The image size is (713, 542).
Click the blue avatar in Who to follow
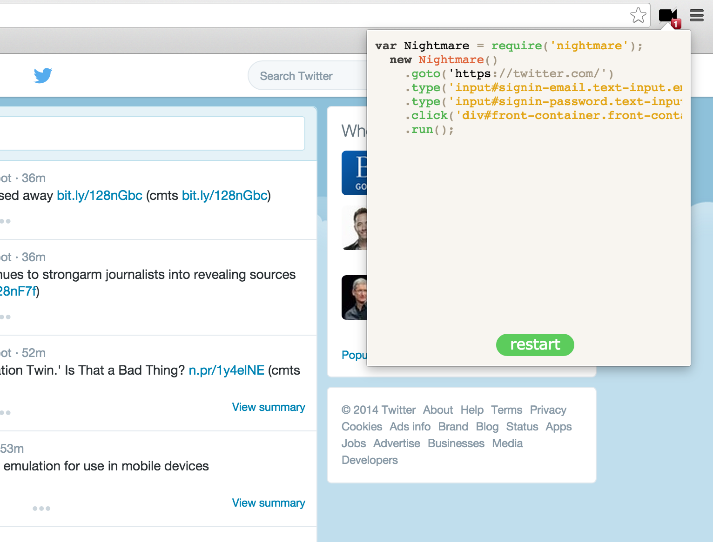pos(354,173)
